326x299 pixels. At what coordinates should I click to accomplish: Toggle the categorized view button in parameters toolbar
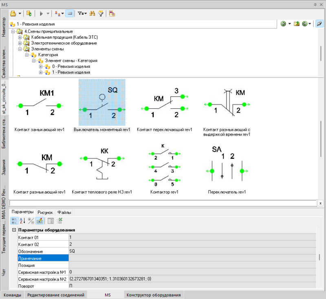pos(14,221)
